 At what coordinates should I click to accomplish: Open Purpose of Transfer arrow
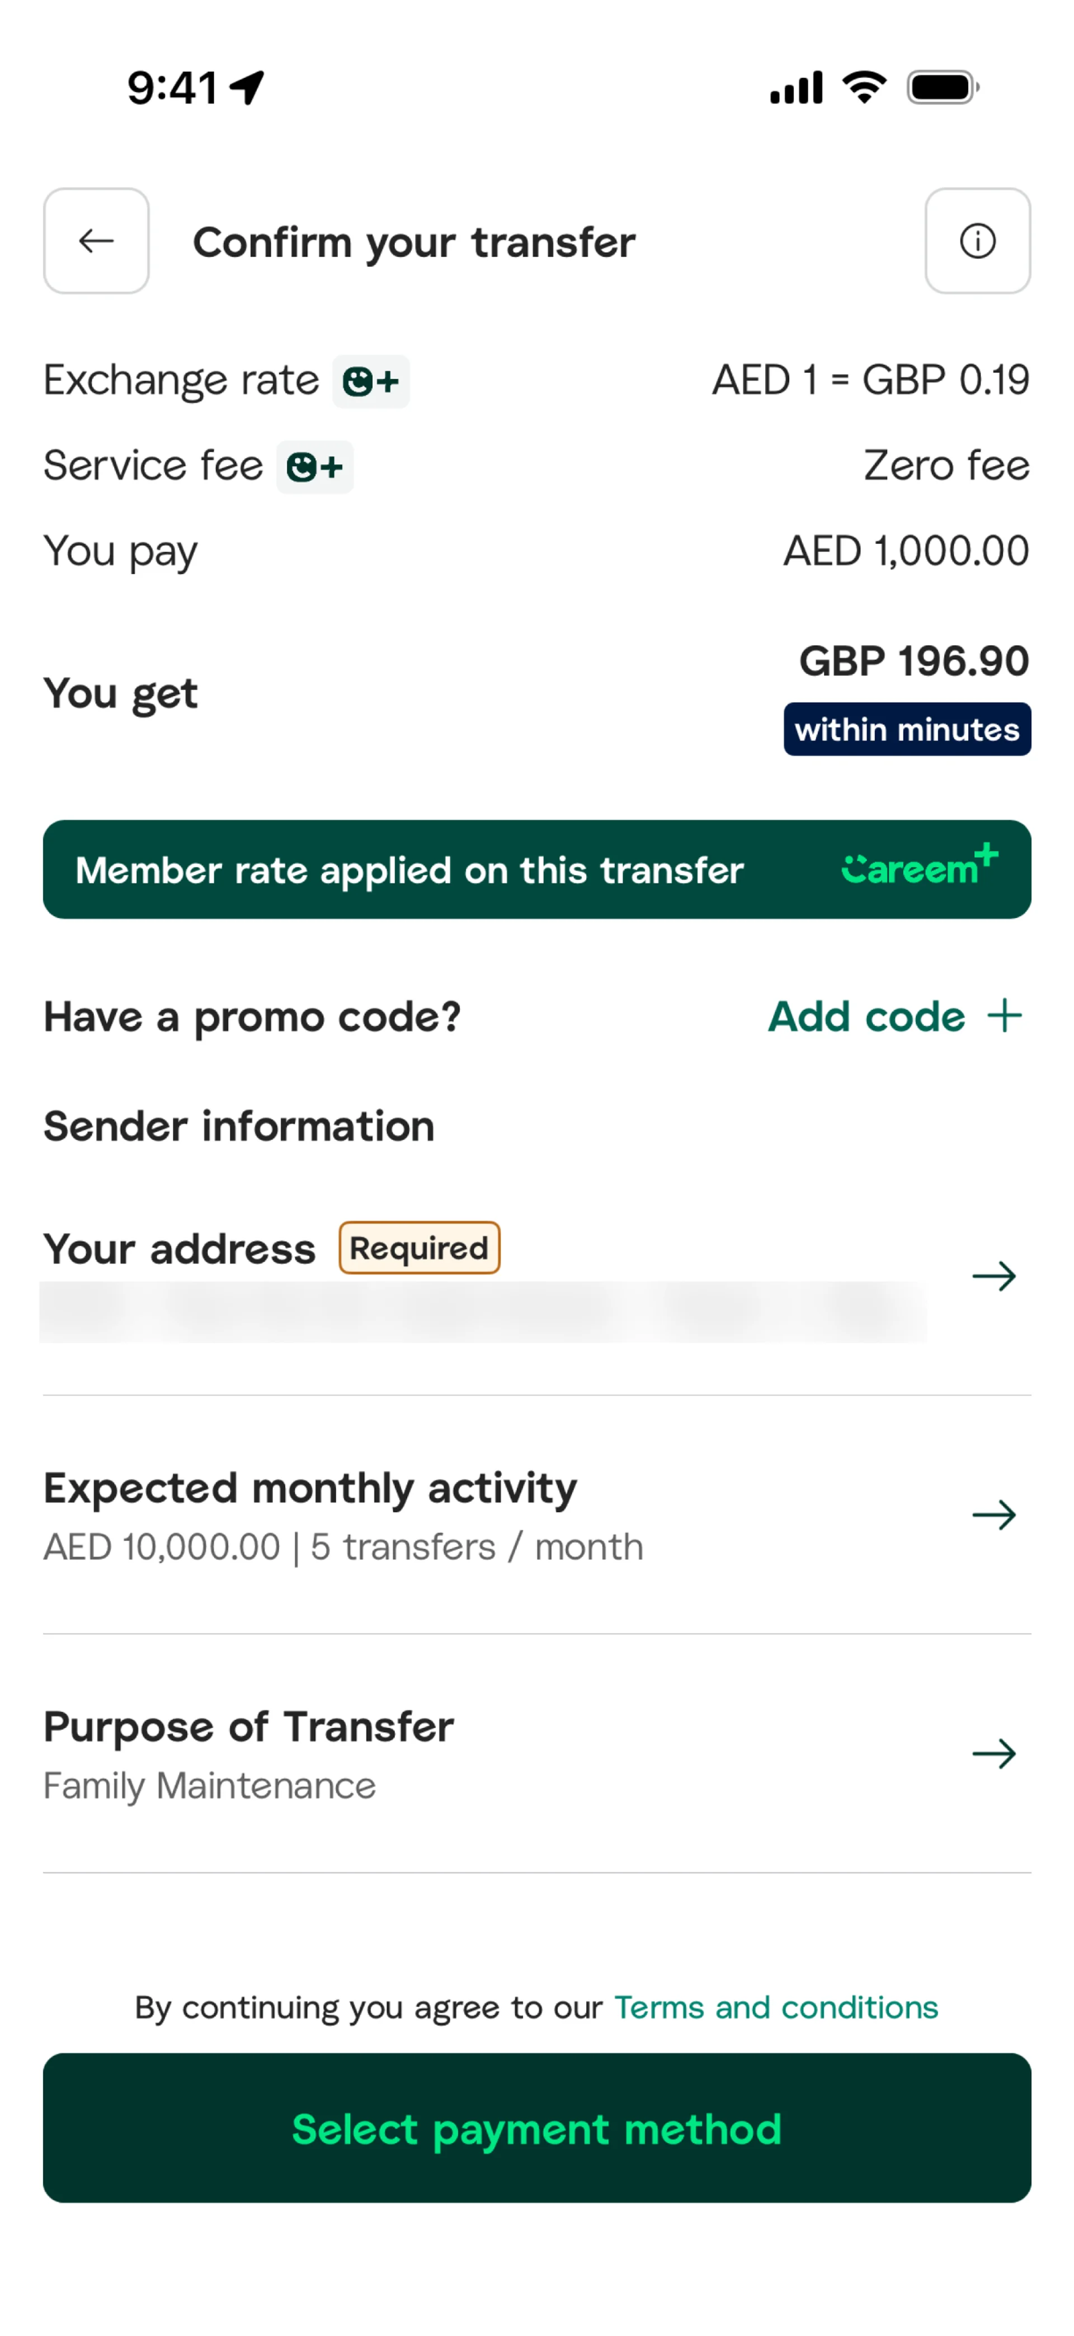(993, 1753)
